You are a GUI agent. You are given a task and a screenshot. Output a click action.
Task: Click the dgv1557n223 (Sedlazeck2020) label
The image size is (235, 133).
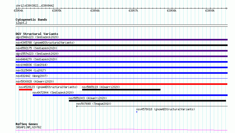pos(37,54)
